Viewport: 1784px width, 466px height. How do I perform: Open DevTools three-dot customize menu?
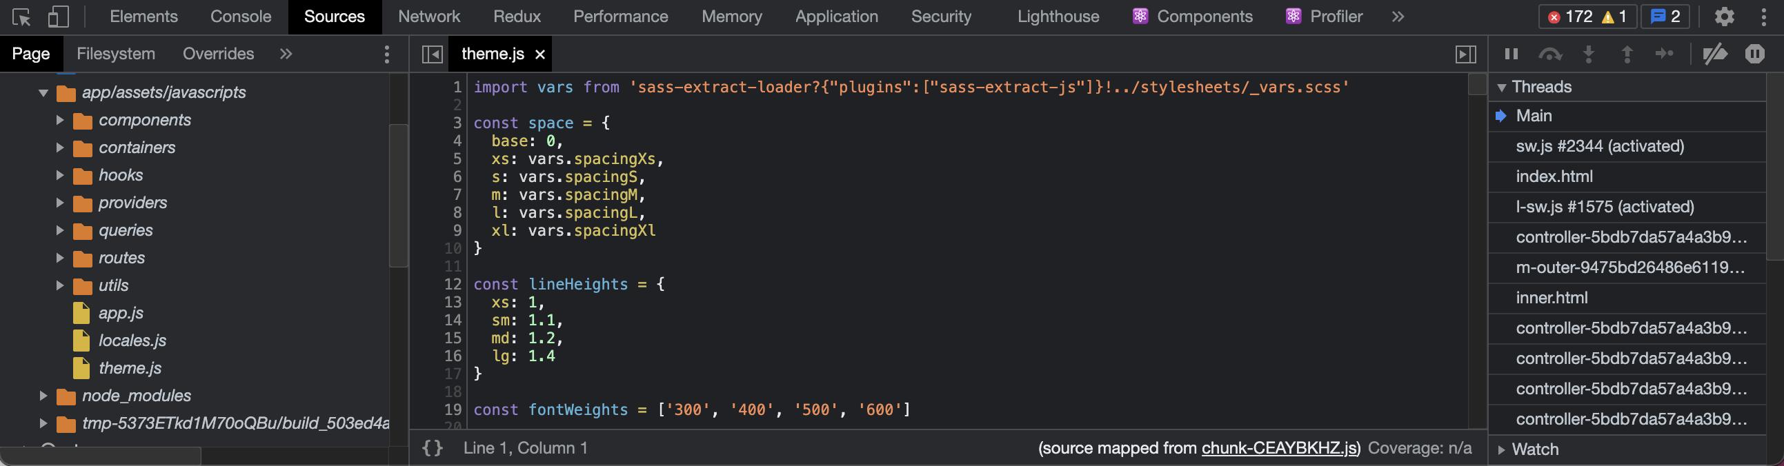pyautogui.click(x=1763, y=17)
